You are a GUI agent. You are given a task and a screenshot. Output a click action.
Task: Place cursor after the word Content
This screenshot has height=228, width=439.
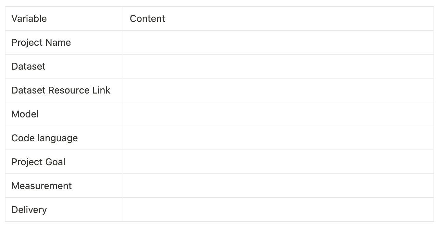pyautogui.click(x=165, y=18)
